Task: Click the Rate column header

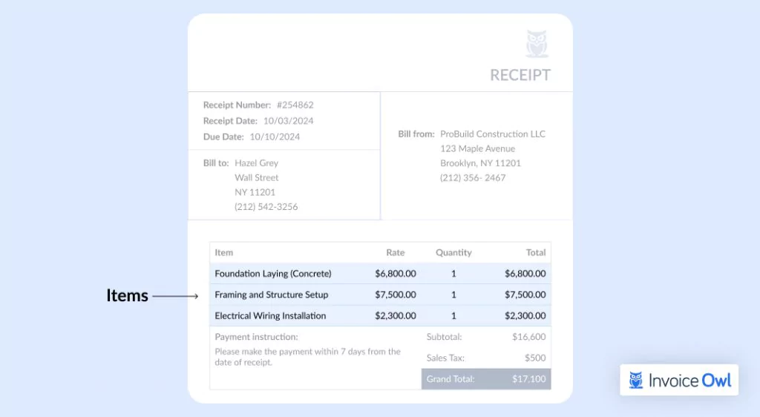Action: (x=395, y=252)
